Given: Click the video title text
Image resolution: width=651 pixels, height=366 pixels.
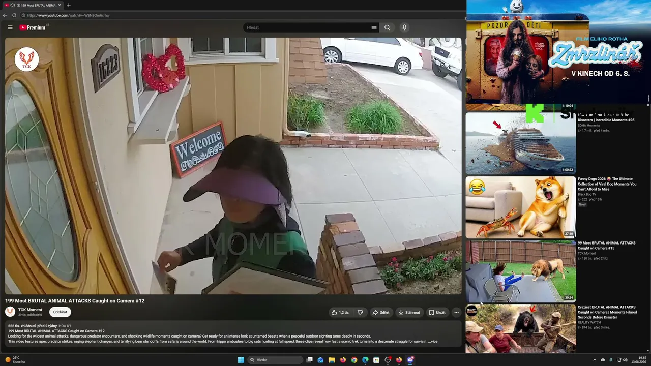Looking at the screenshot, I should coord(75,301).
